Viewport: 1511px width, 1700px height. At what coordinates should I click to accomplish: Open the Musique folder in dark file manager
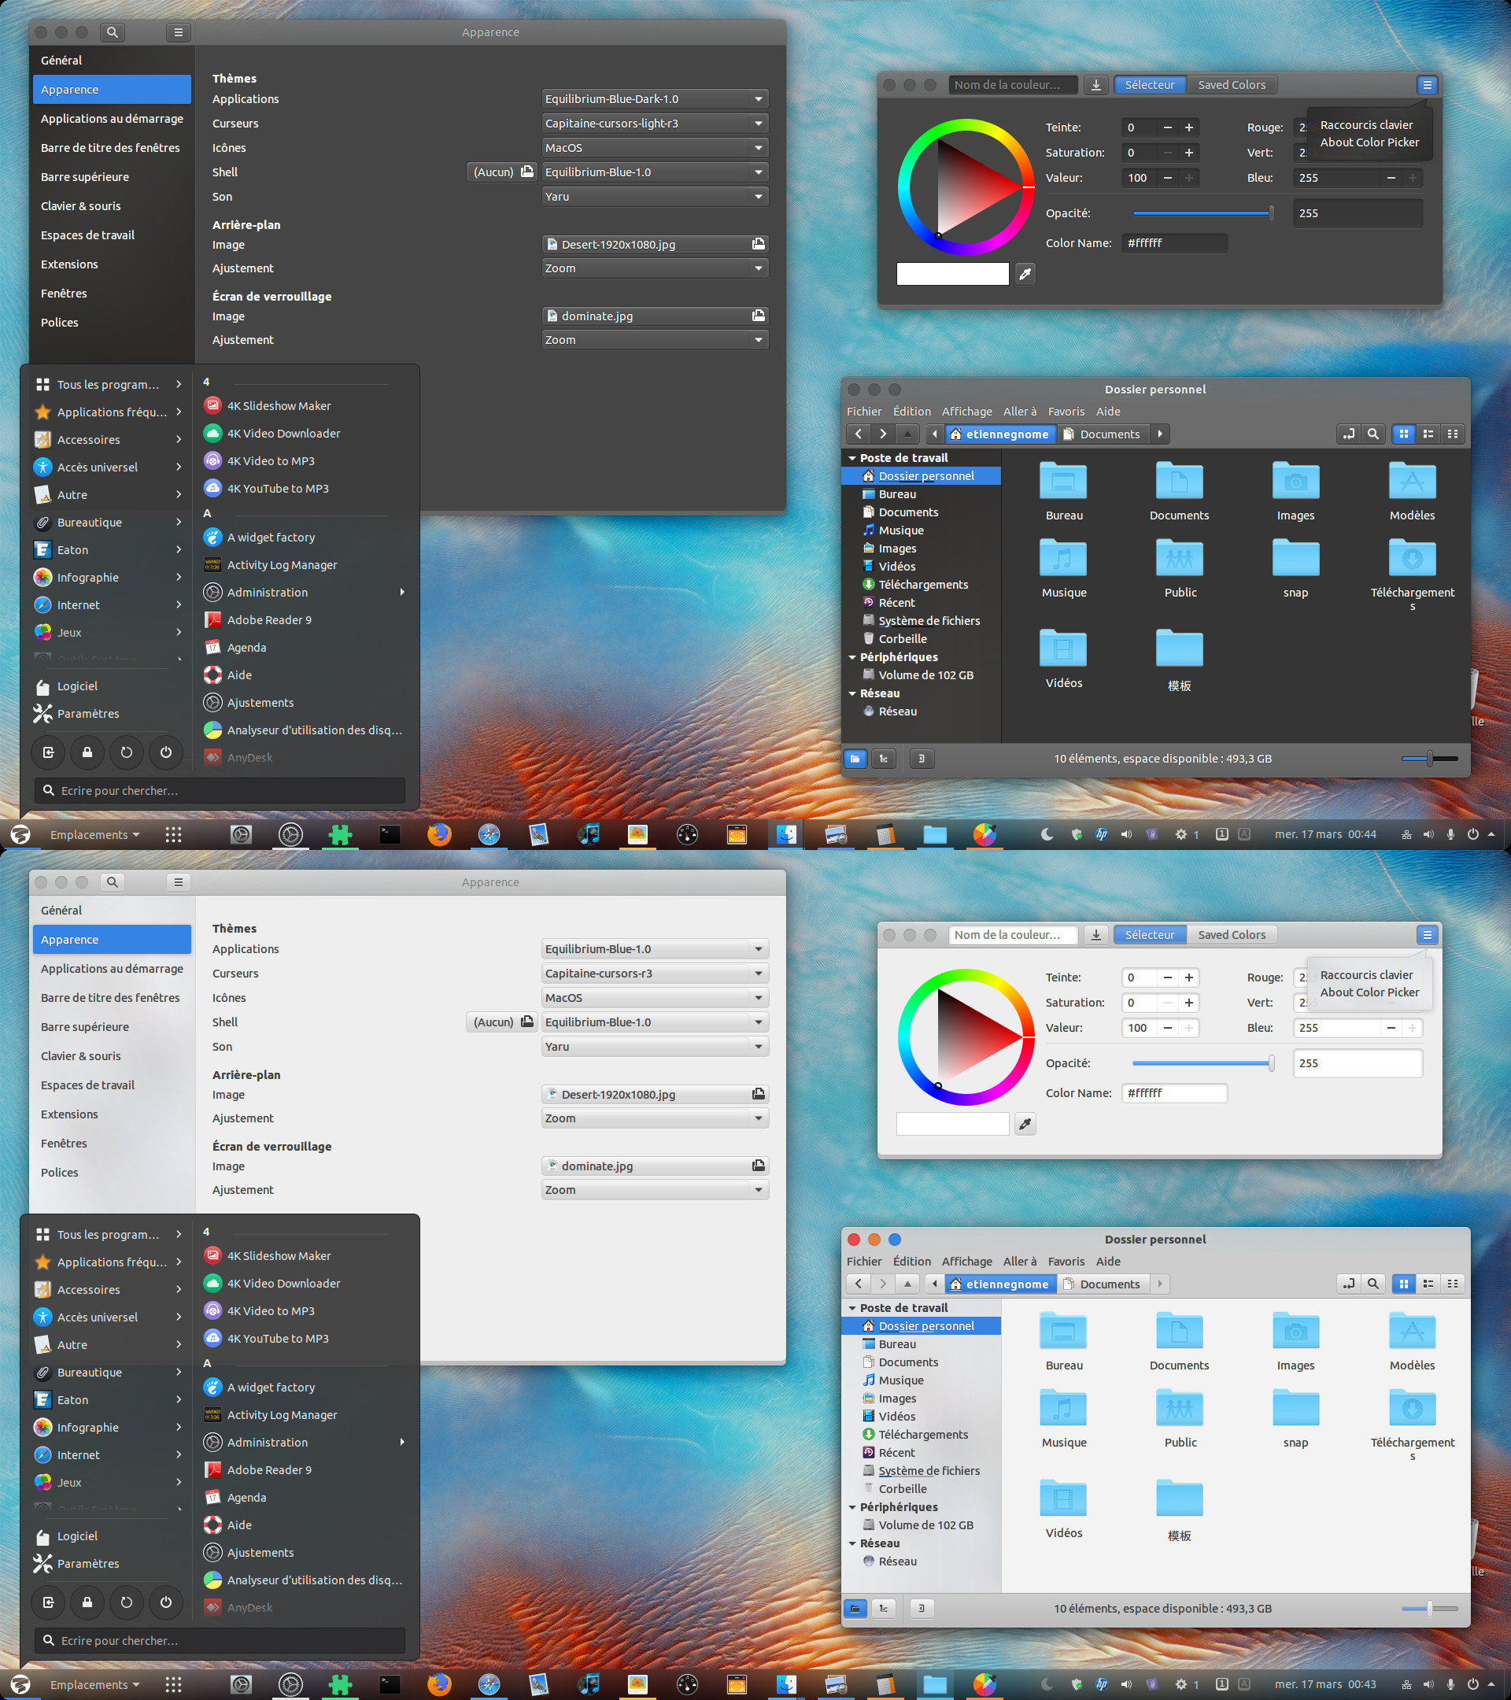(x=1064, y=569)
